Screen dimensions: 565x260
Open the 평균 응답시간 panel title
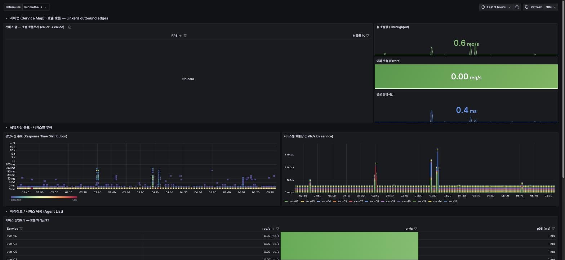click(x=385, y=94)
